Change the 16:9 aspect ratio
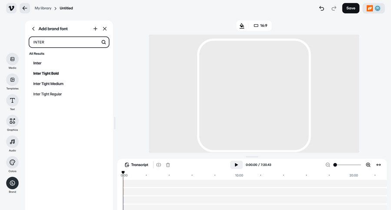The width and height of the screenshot is (391, 210). pyautogui.click(x=260, y=26)
